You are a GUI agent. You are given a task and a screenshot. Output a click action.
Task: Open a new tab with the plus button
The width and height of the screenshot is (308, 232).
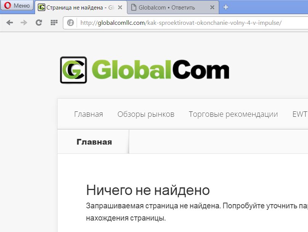[x=226, y=7]
